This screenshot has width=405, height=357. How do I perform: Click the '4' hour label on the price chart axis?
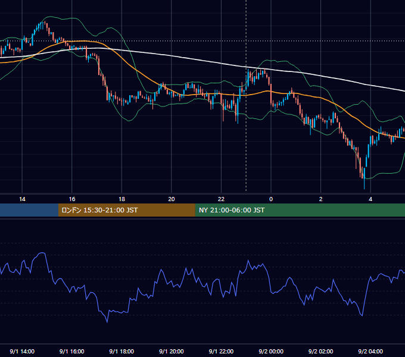(370, 199)
